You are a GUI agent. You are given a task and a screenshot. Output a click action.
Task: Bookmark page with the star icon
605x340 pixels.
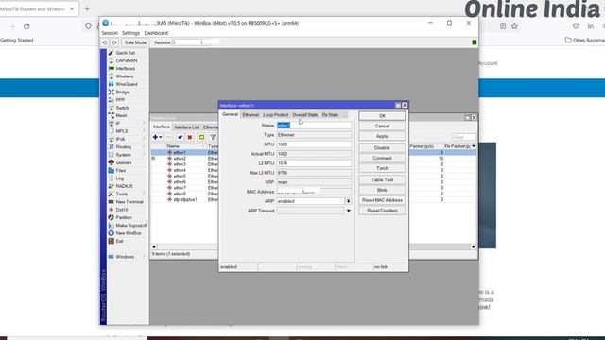(x=514, y=26)
